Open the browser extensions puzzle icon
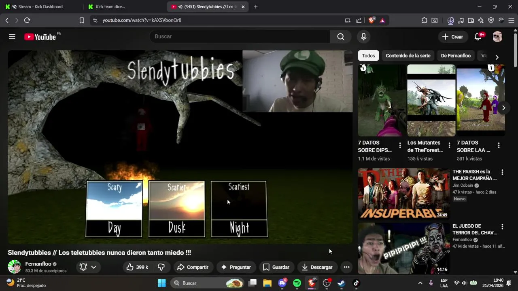Image resolution: width=518 pixels, height=291 pixels. click(424, 20)
